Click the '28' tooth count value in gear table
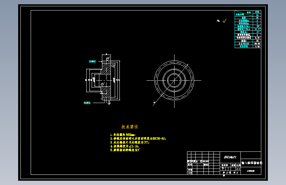 coord(257,18)
